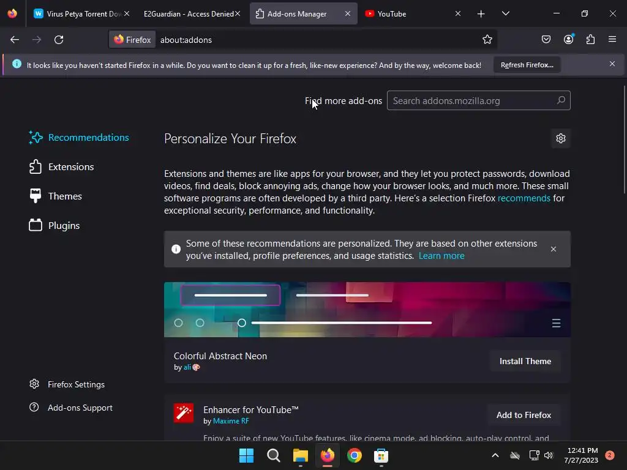This screenshot has height=470, width=627.
Task: Open tools for all add-ons gear
Action: point(561,138)
